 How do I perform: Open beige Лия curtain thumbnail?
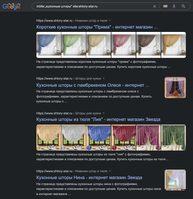click(49, 138)
